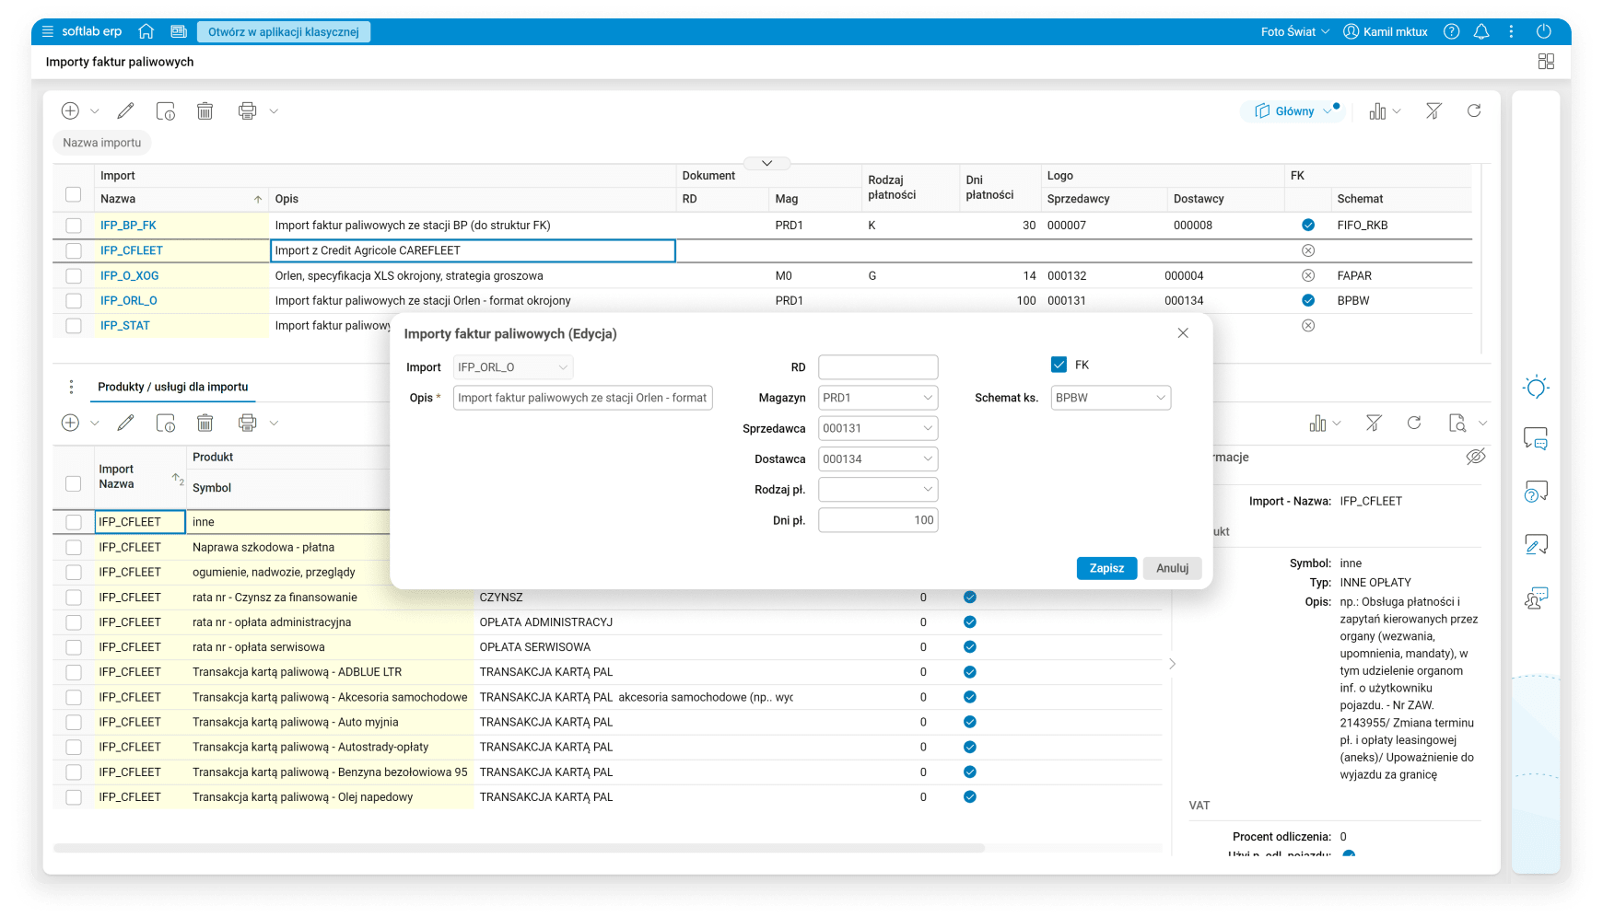The height and width of the screenshot is (917, 1603).
Task: Select the IFP_BP_FK row checkbox
Action: click(x=74, y=226)
